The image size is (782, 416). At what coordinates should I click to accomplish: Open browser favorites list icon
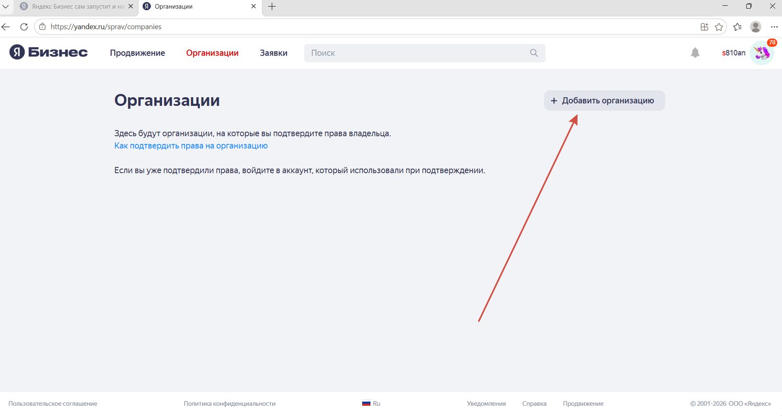[738, 27]
